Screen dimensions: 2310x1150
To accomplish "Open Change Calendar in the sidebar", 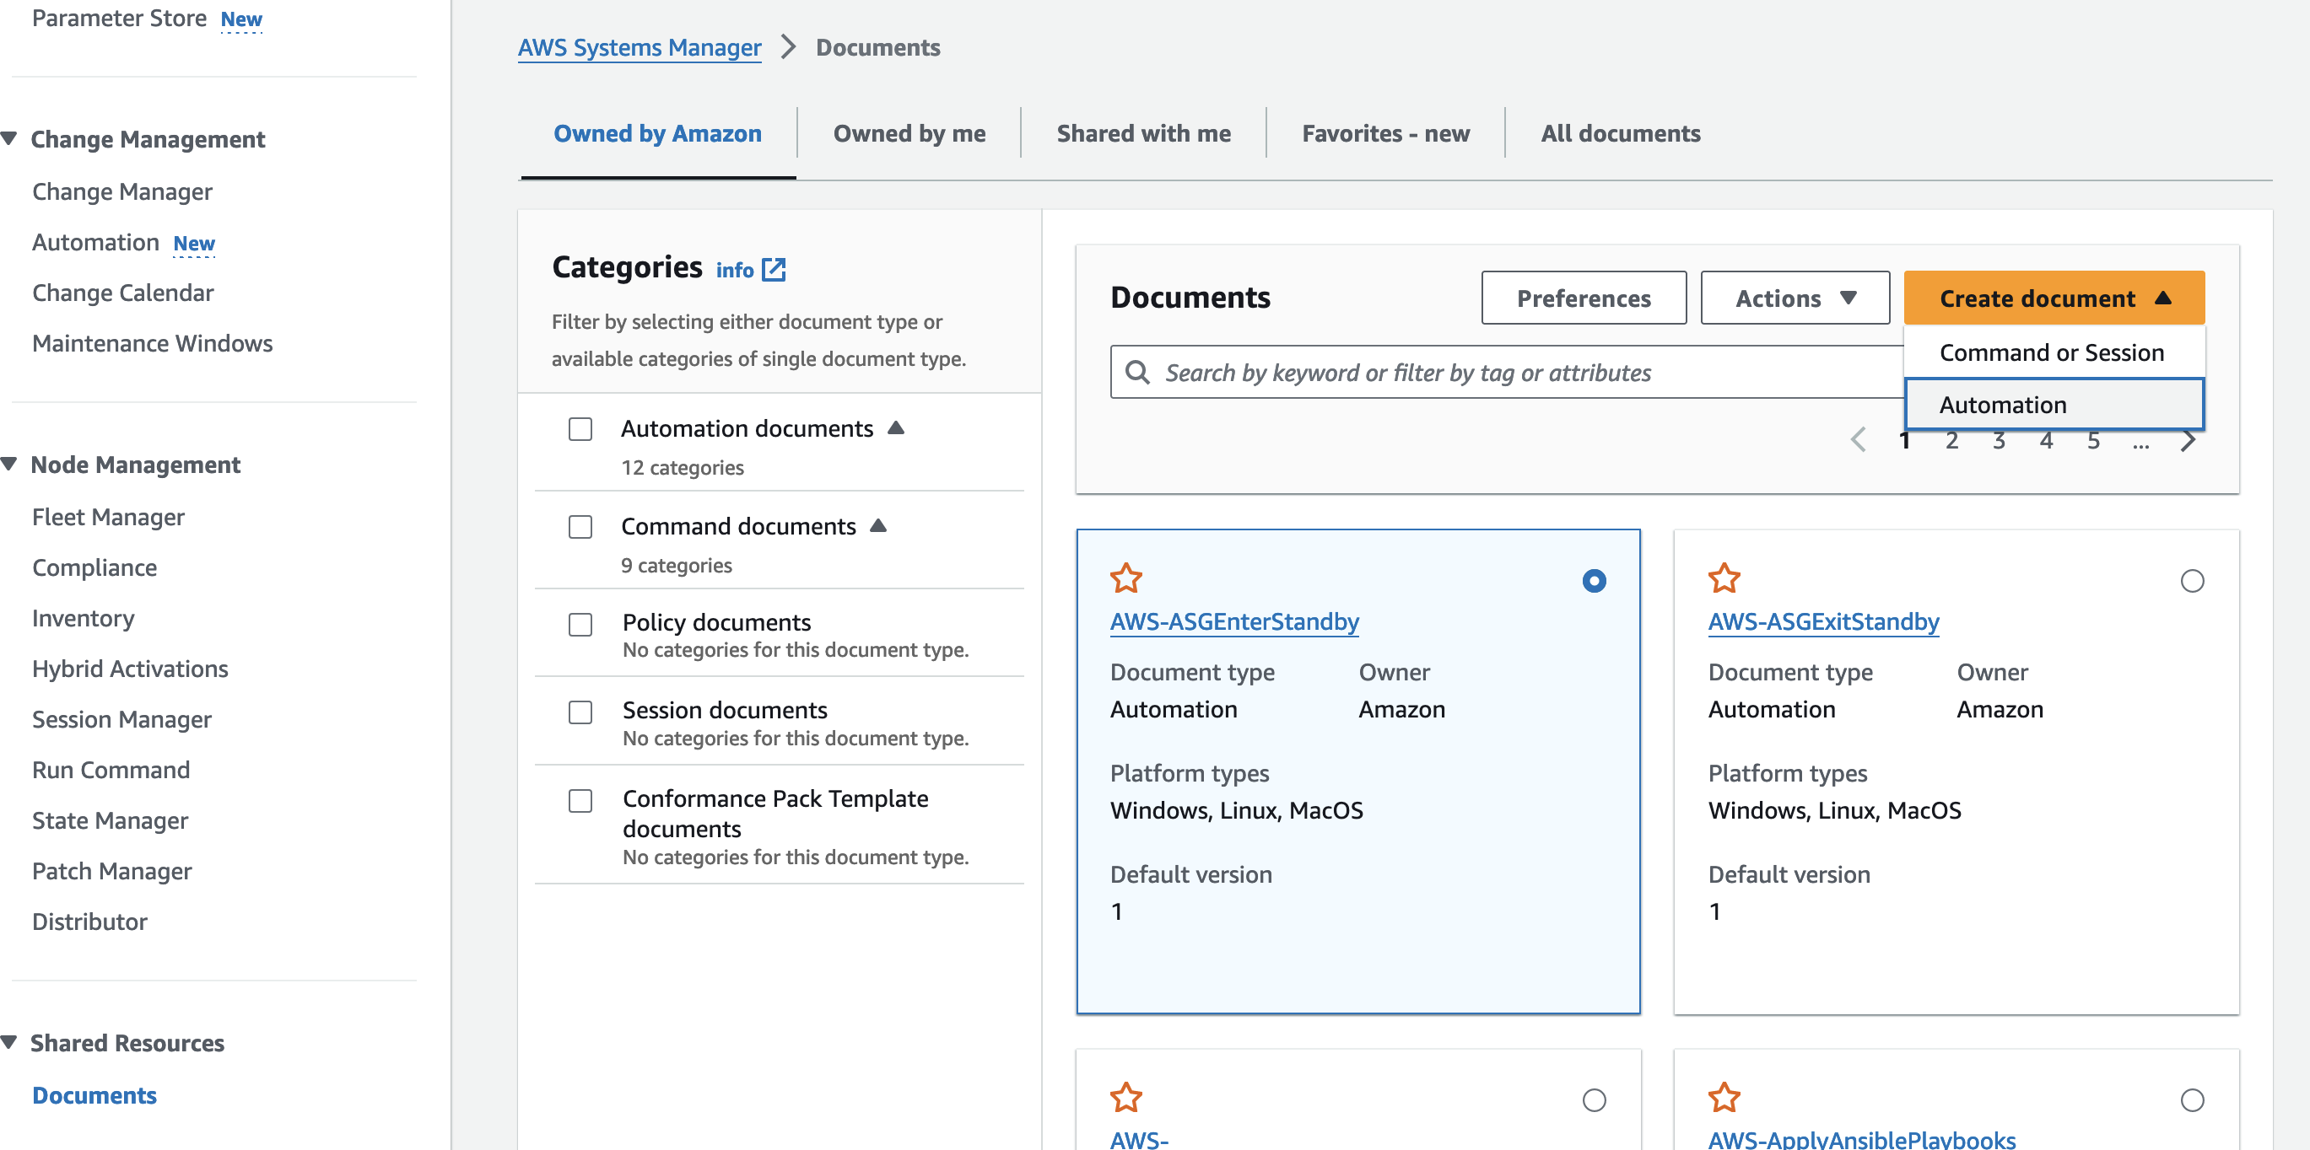I will pyautogui.click(x=123, y=293).
